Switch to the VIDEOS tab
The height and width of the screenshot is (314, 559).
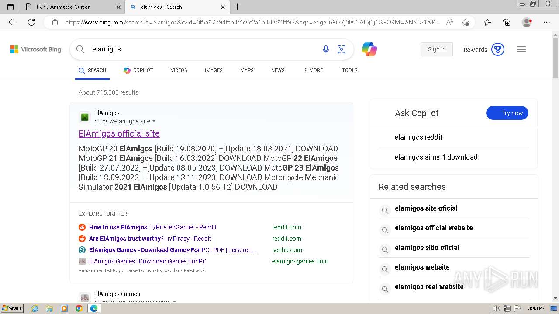coord(179,70)
